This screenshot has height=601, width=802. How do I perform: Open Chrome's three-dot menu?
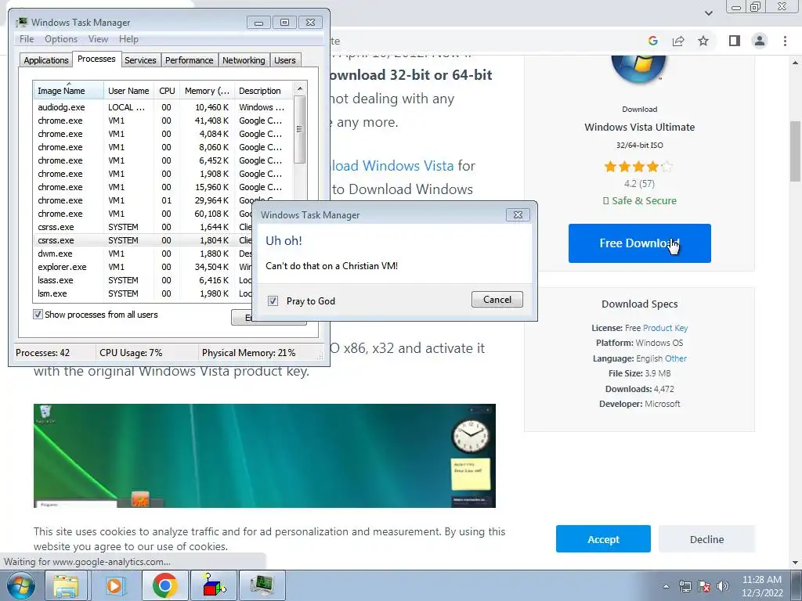785,41
